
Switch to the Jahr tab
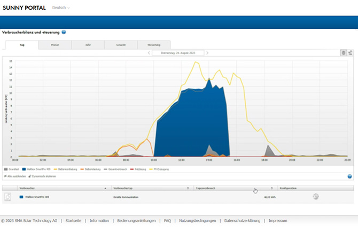[x=88, y=45]
